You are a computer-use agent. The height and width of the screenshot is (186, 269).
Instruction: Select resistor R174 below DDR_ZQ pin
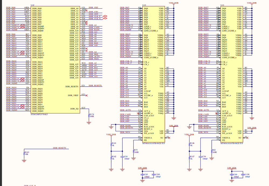coord(89,115)
